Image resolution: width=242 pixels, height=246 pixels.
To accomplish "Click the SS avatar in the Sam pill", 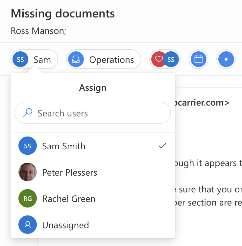I will pyautogui.click(x=20, y=59).
